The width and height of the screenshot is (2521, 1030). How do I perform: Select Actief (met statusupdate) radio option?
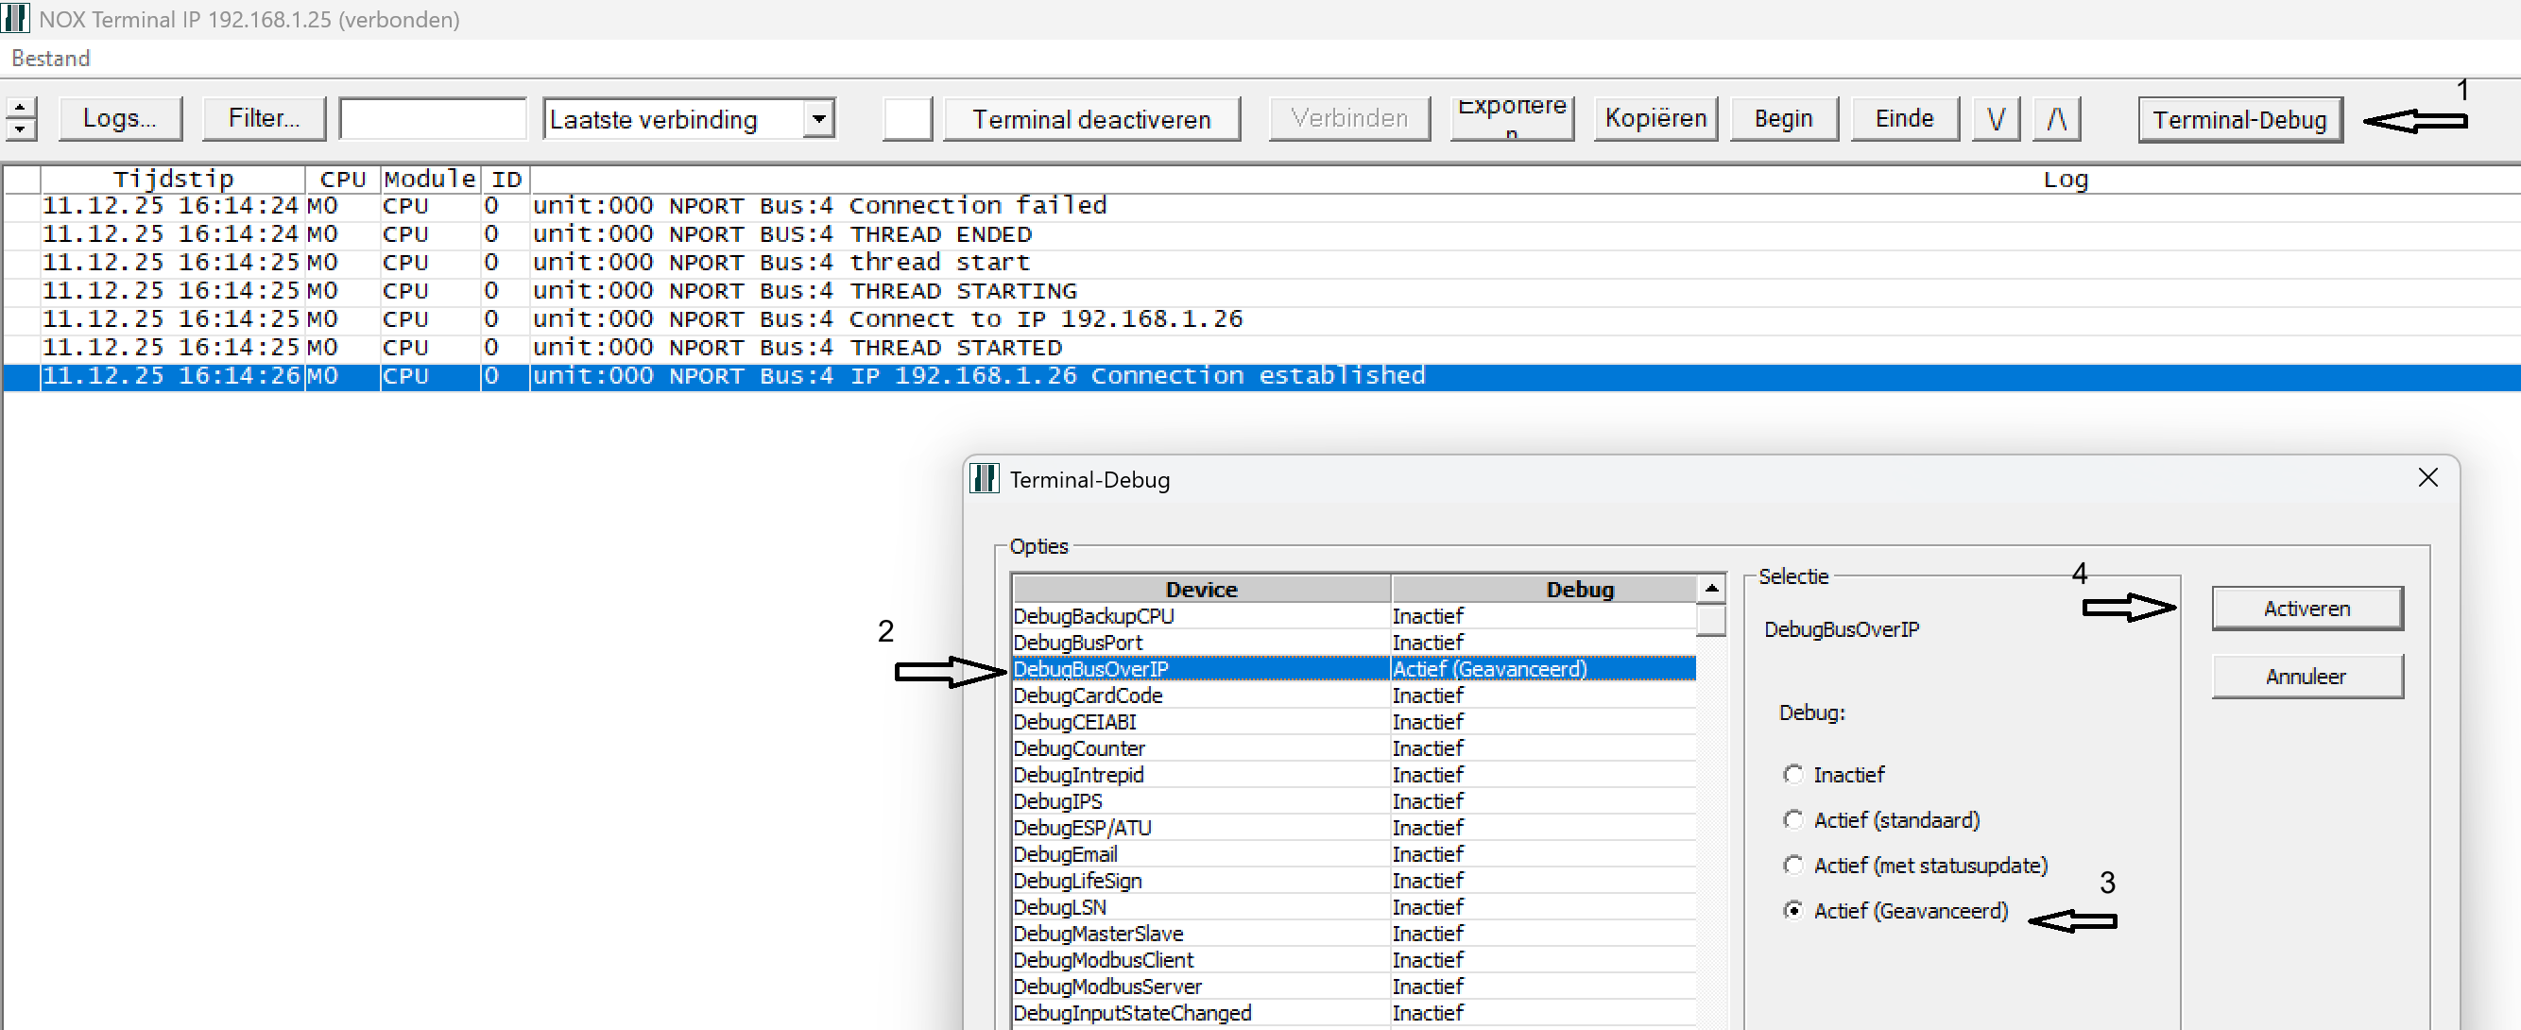coord(1792,865)
